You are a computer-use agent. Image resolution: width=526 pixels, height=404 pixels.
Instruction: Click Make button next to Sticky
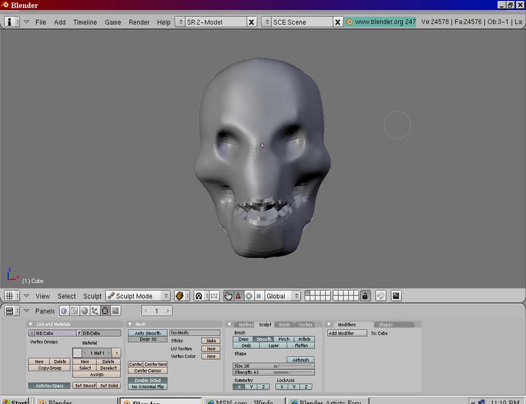[211, 340]
